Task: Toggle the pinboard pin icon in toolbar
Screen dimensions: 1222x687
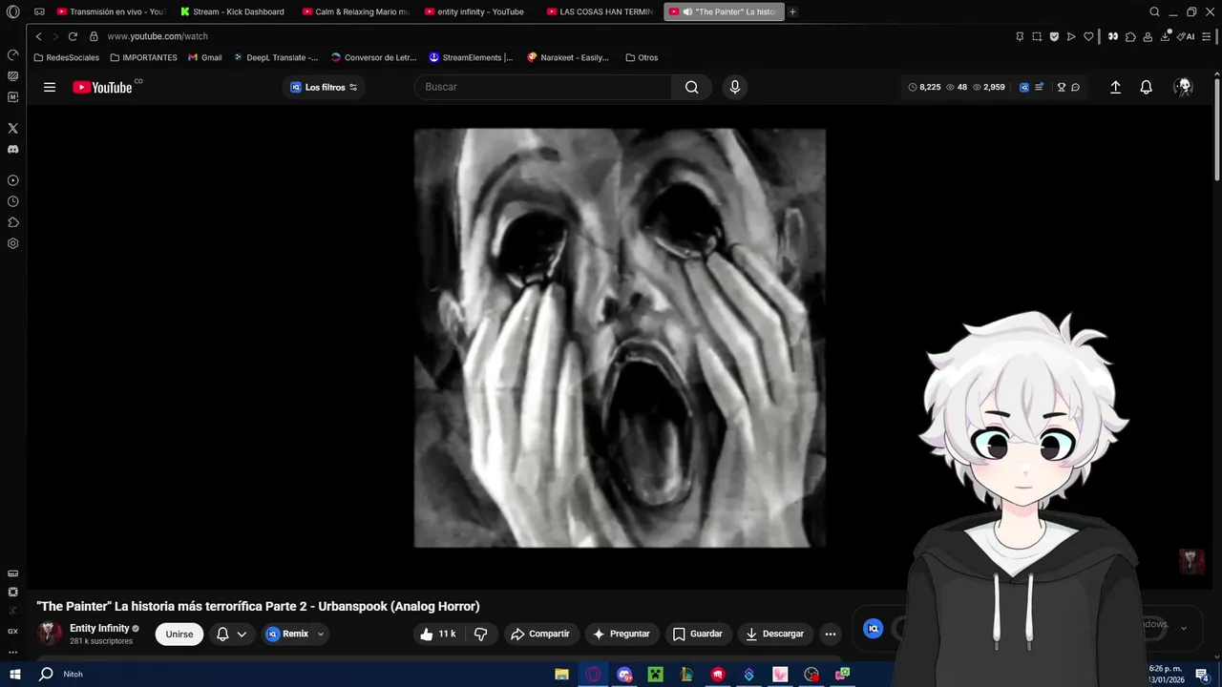Action: (1020, 36)
